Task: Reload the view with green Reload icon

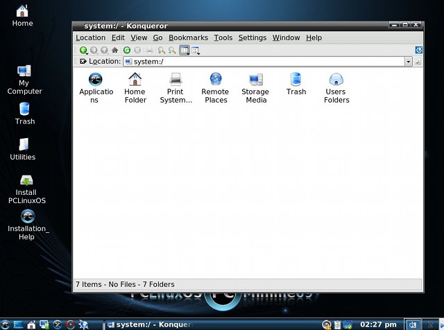Action: [x=127, y=51]
